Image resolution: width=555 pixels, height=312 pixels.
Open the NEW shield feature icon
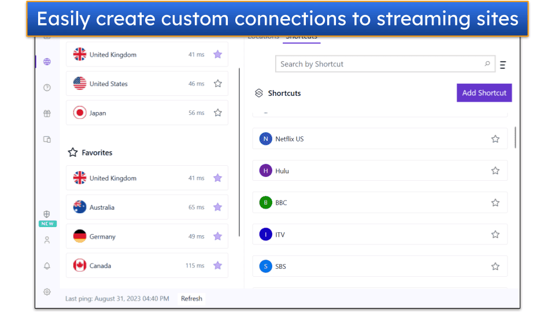coord(47,215)
